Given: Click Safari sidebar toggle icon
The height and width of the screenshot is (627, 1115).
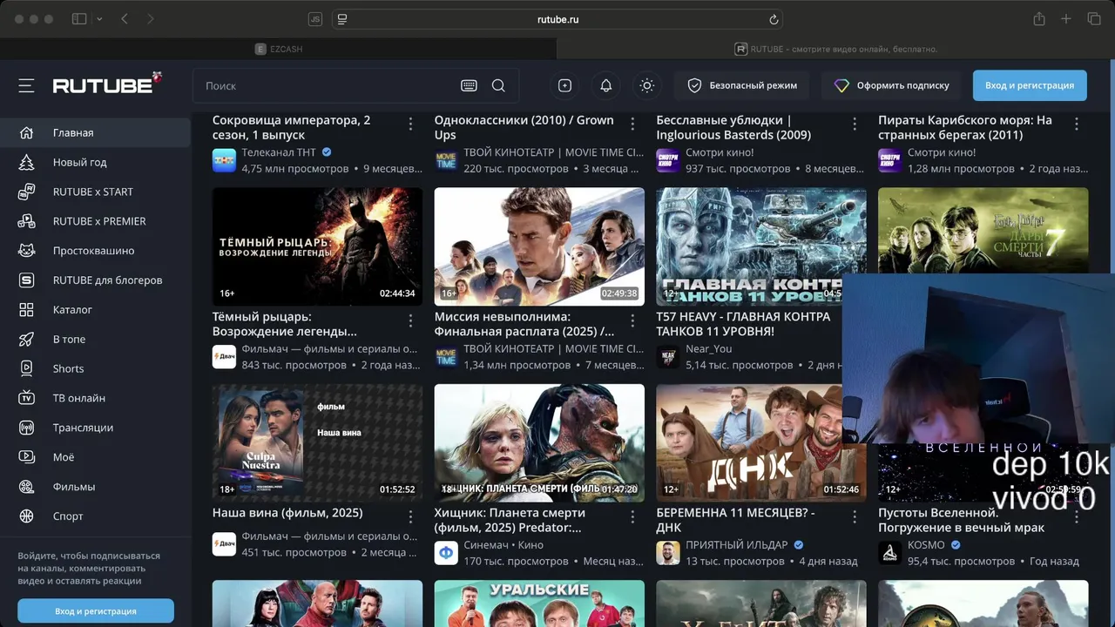Looking at the screenshot, I should [x=79, y=19].
